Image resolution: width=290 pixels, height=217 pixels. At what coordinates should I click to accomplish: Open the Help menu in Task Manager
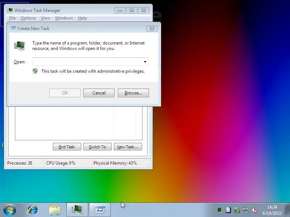click(82, 18)
